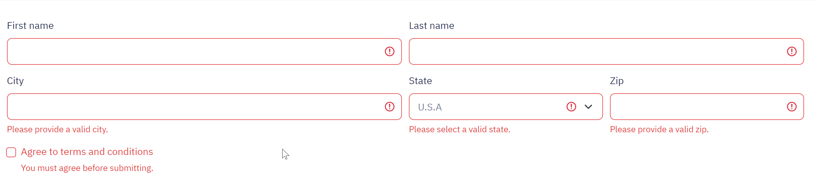Click the "State" field label
Image resolution: width=815 pixels, height=176 pixels.
420,81
